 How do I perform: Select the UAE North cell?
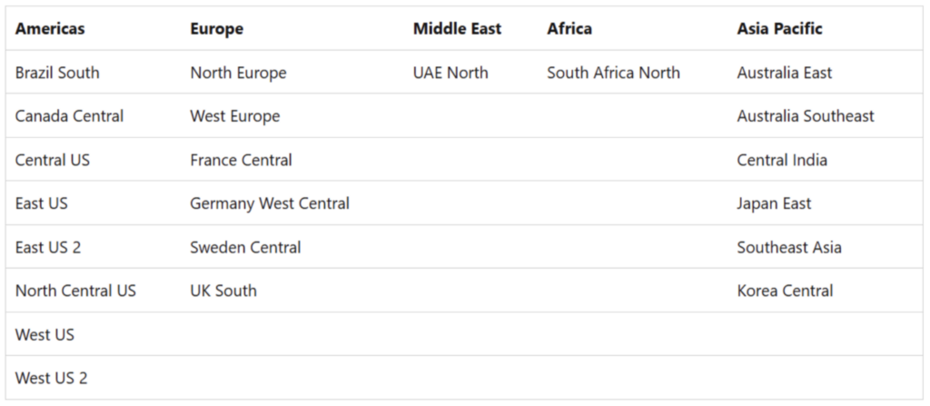click(x=450, y=73)
